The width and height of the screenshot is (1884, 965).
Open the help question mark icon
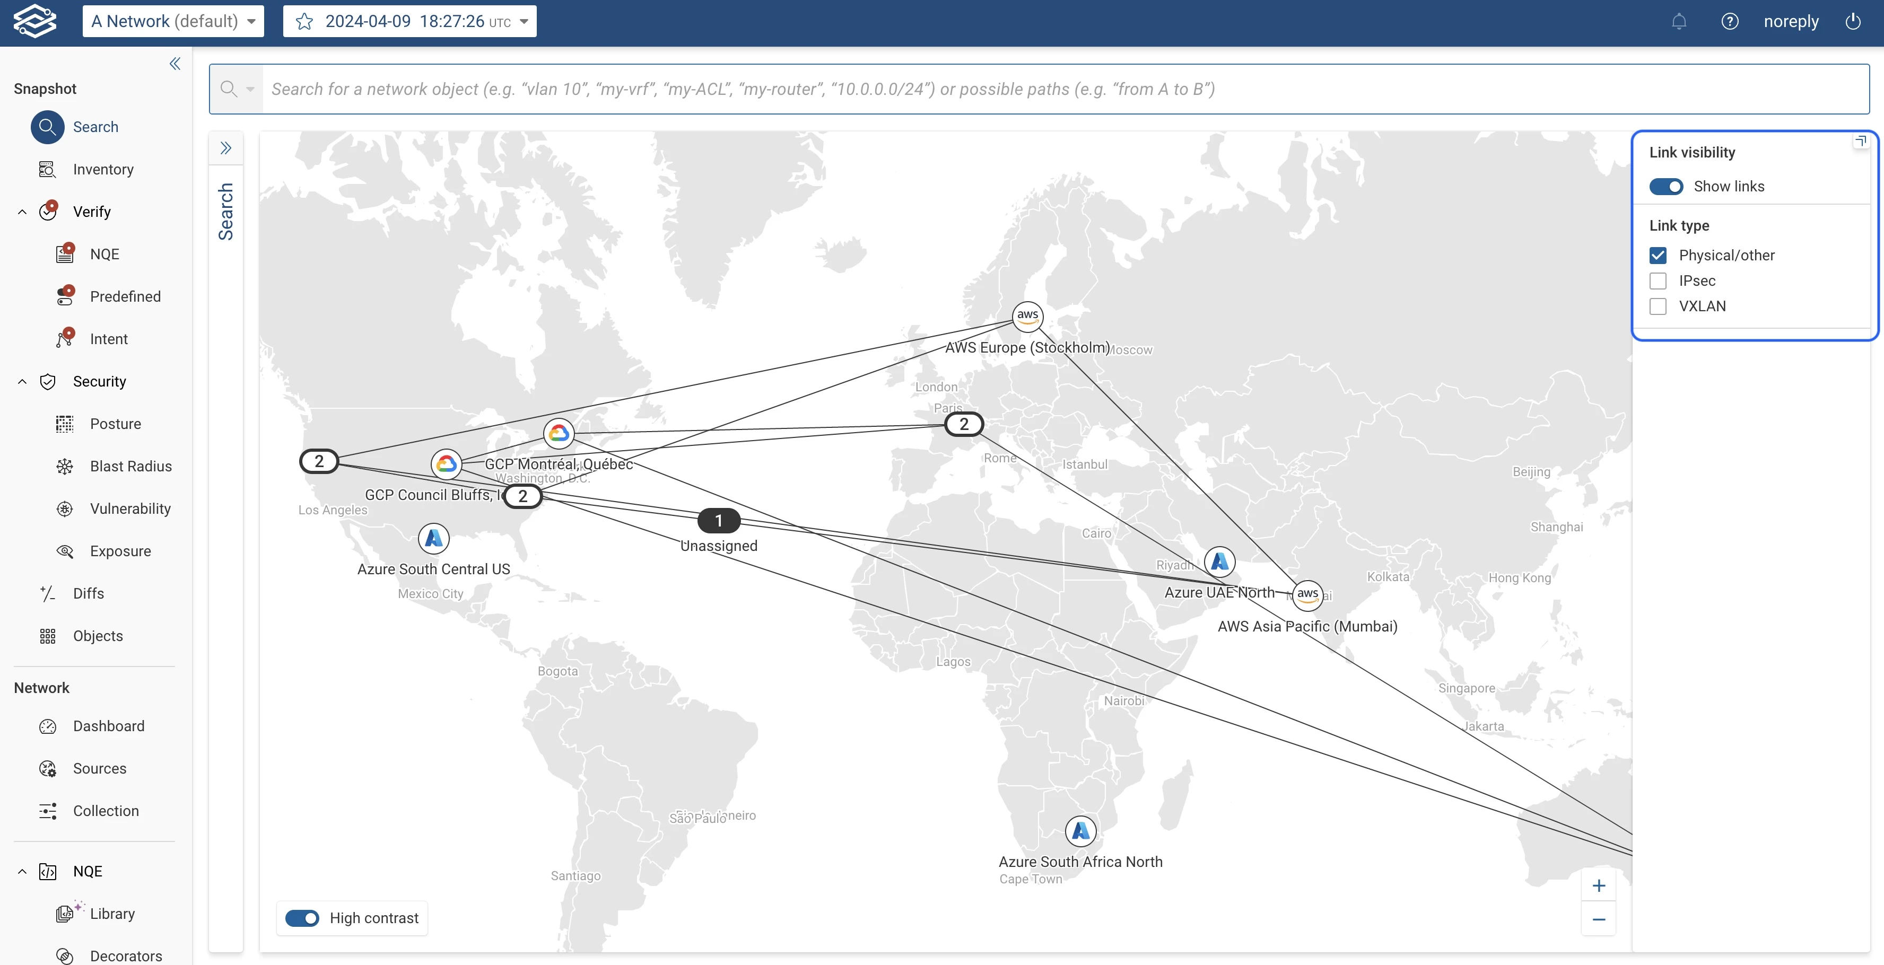[x=1729, y=21]
